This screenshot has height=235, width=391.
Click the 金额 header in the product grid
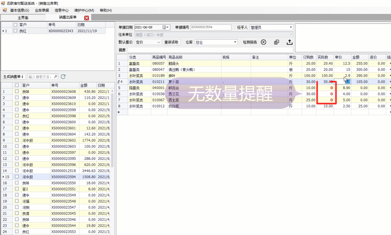coord(360,57)
